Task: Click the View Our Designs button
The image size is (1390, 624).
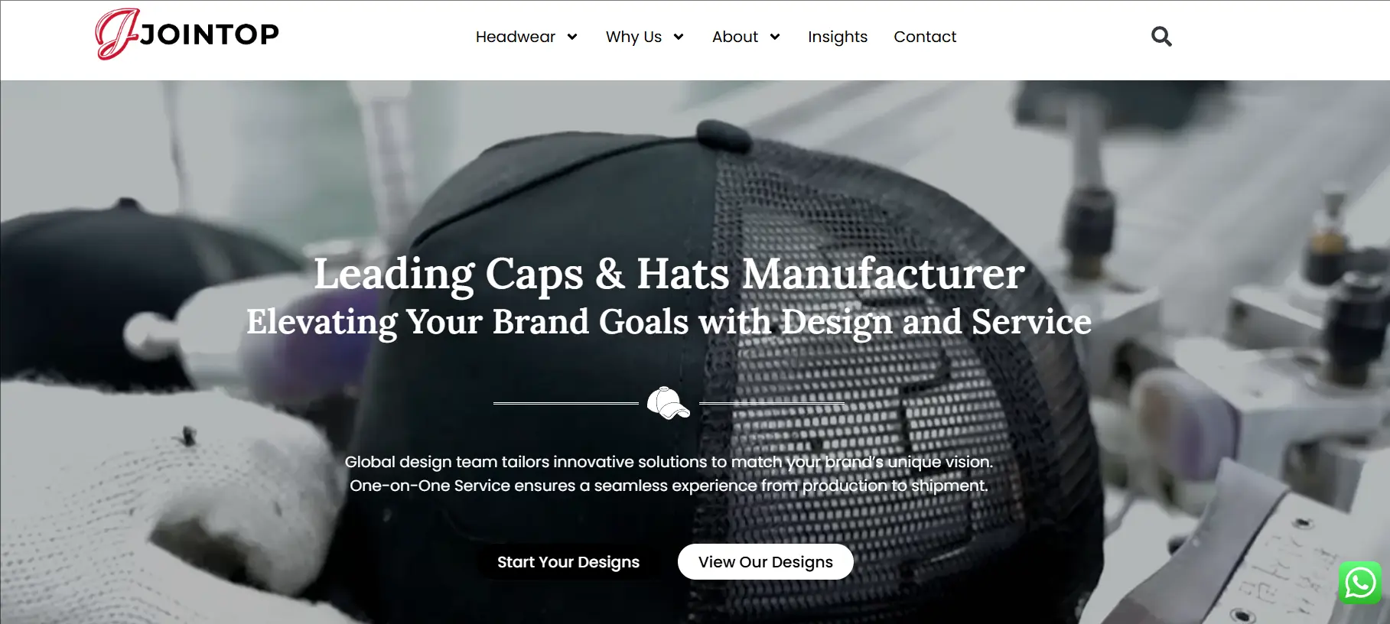Action: pyautogui.click(x=766, y=562)
